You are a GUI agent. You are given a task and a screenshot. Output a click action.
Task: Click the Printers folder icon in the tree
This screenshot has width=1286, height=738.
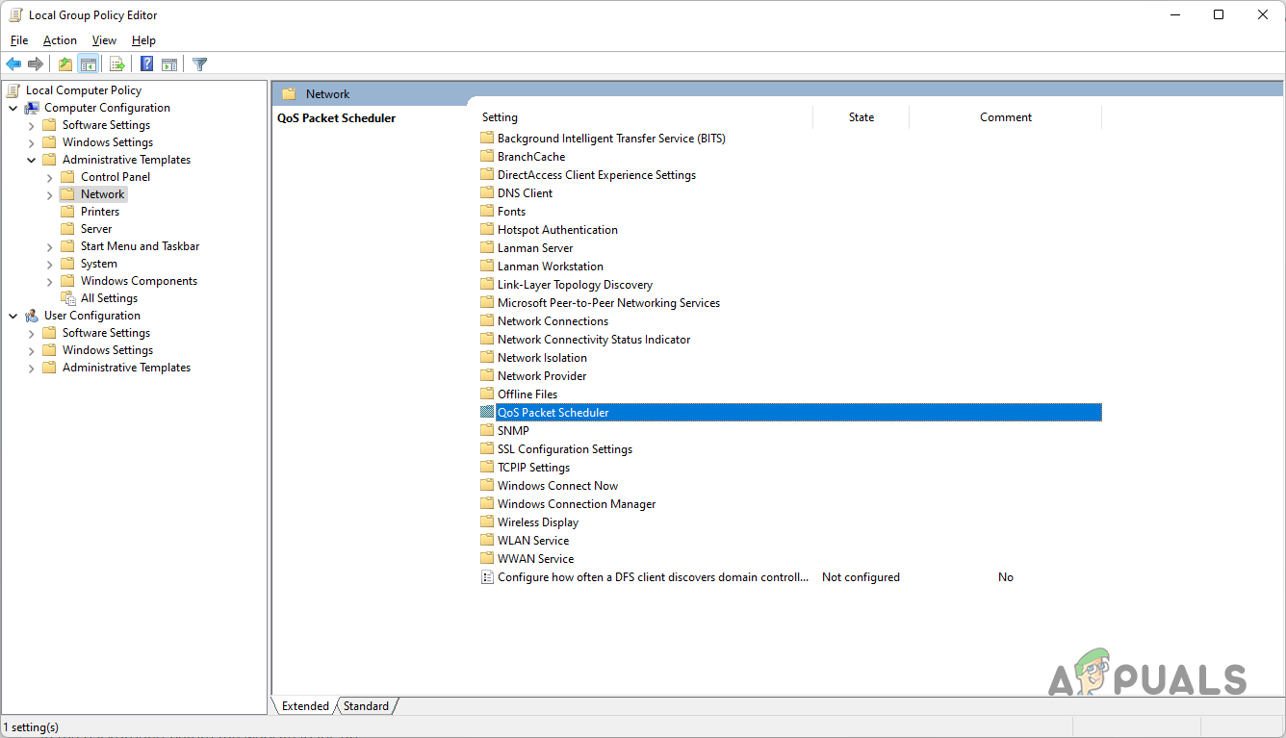coord(67,212)
